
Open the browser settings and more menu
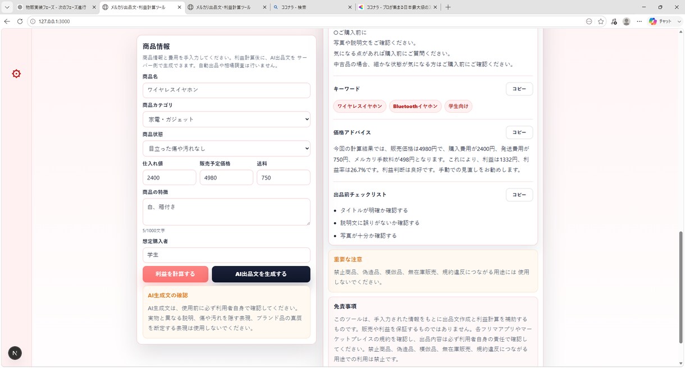click(x=639, y=21)
